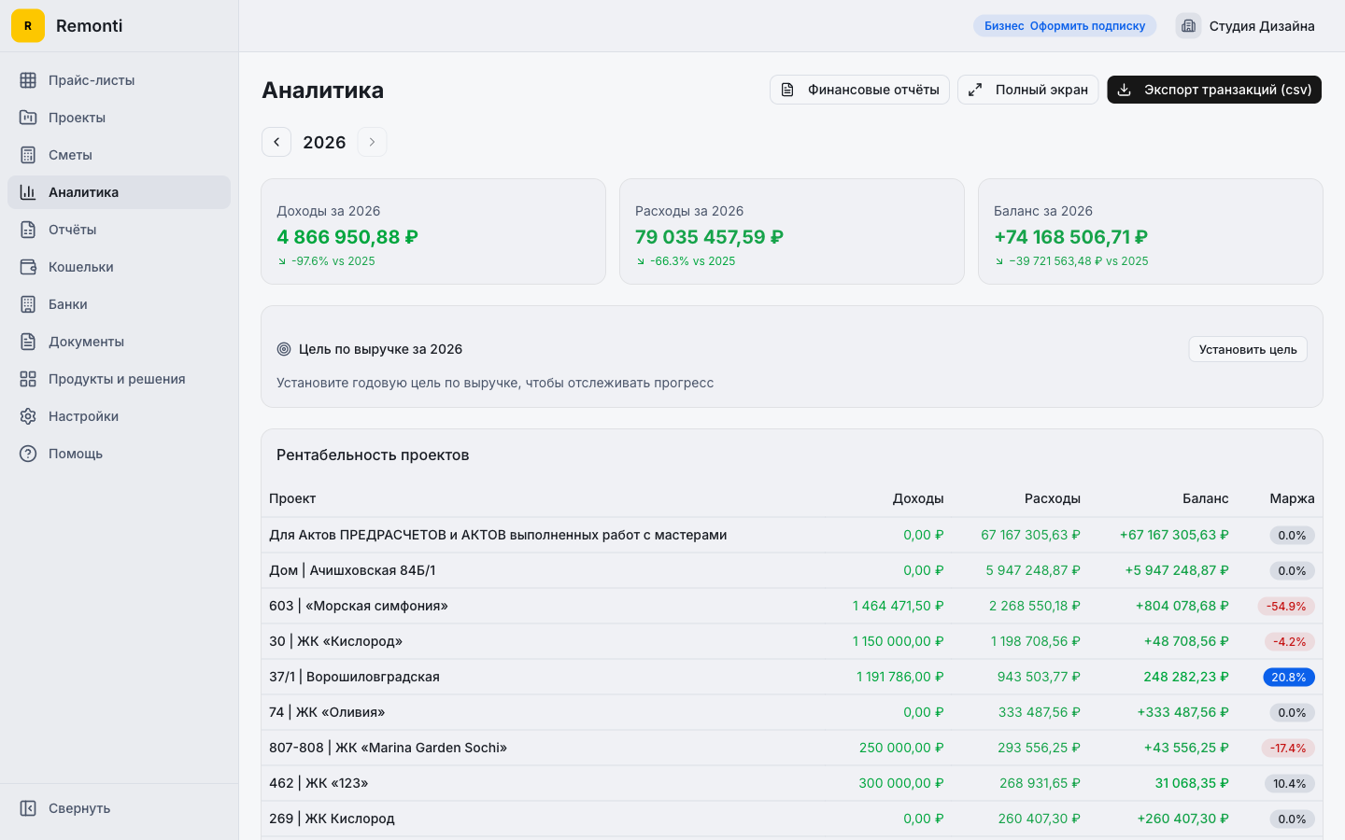
Task: Collapse the sidebar with Свернуть
Action: tap(78, 808)
